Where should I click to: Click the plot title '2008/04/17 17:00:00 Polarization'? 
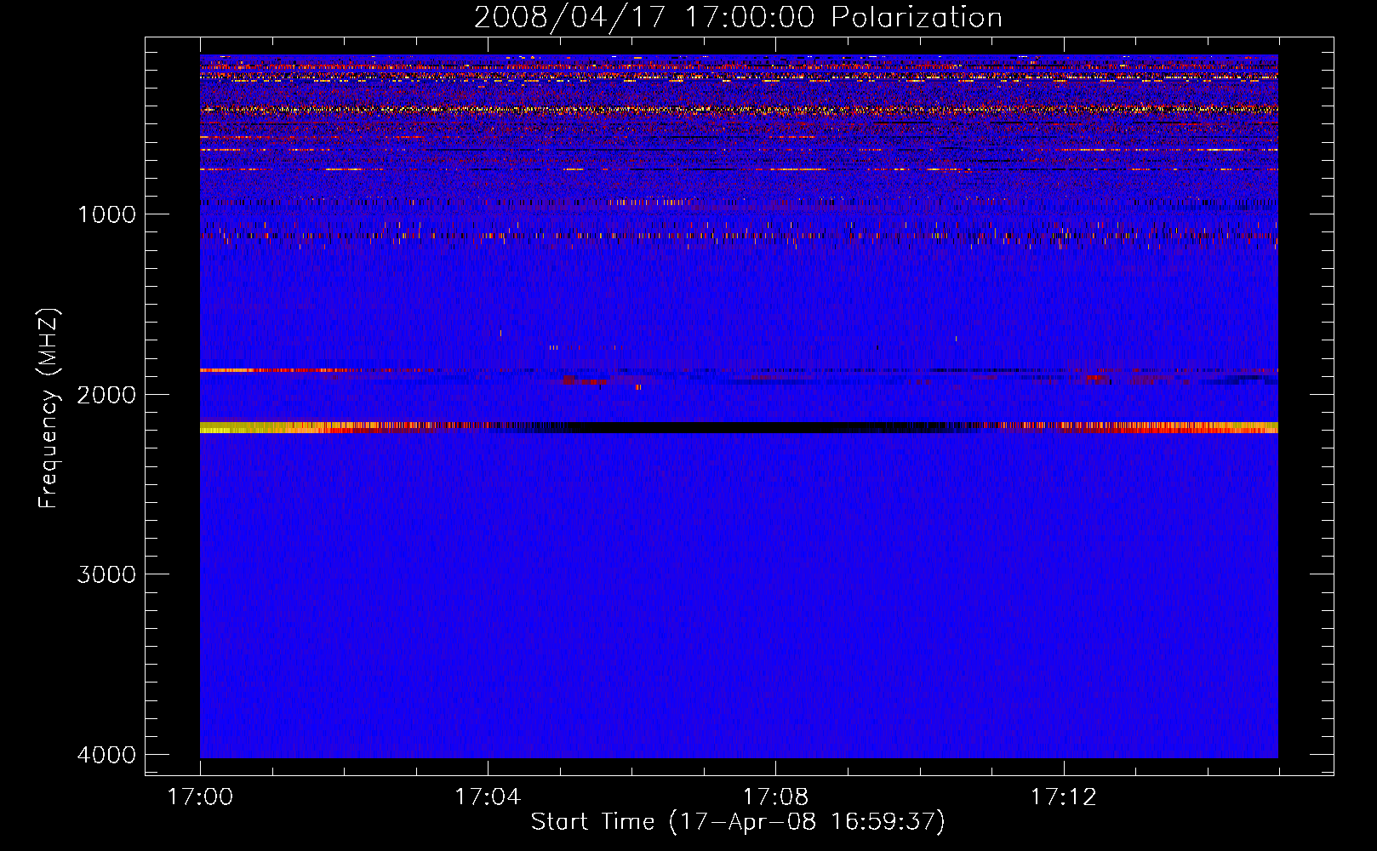tap(738, 17)
